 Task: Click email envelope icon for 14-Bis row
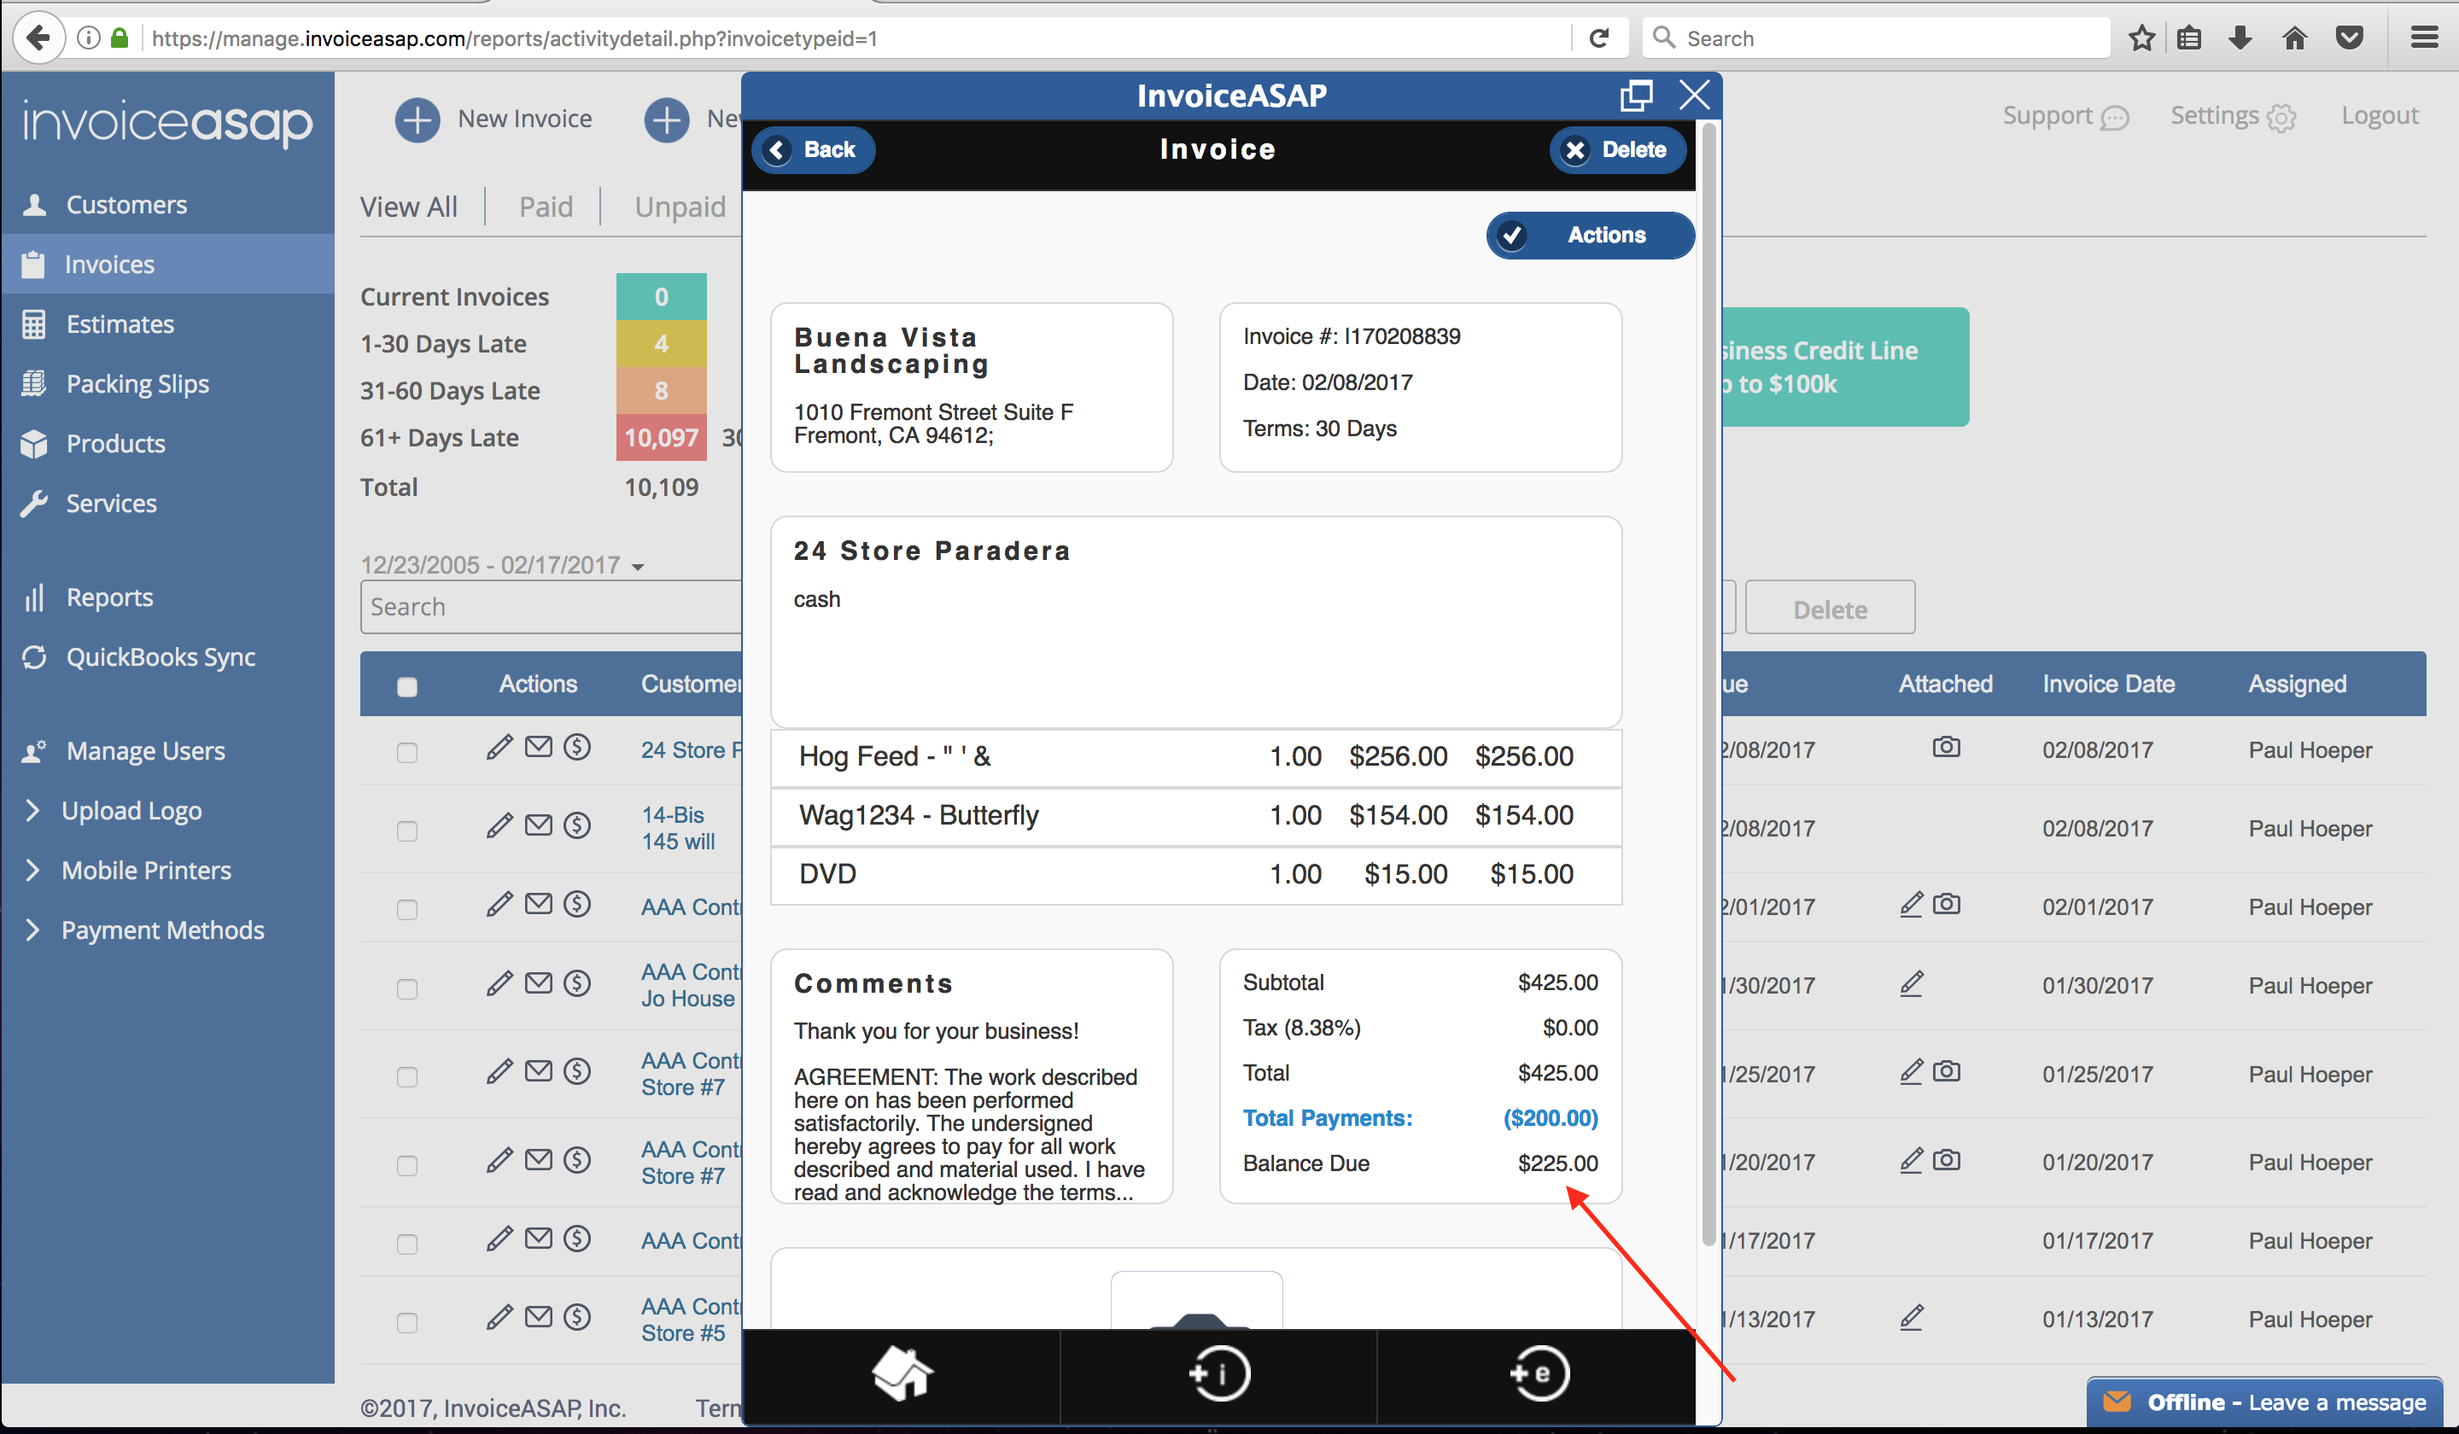click(x=538, y=826)
